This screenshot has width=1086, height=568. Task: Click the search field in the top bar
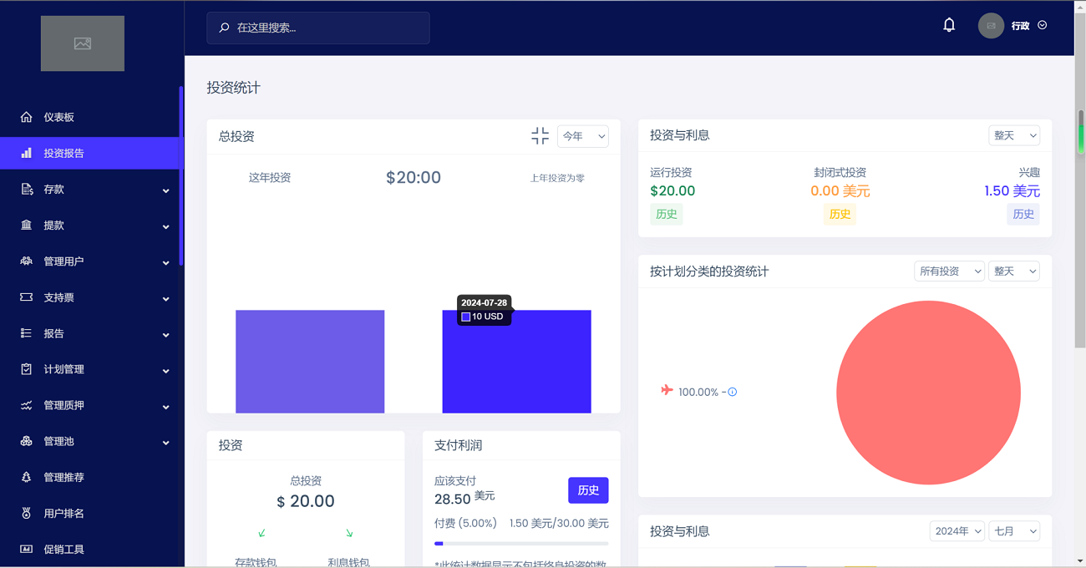318,28
